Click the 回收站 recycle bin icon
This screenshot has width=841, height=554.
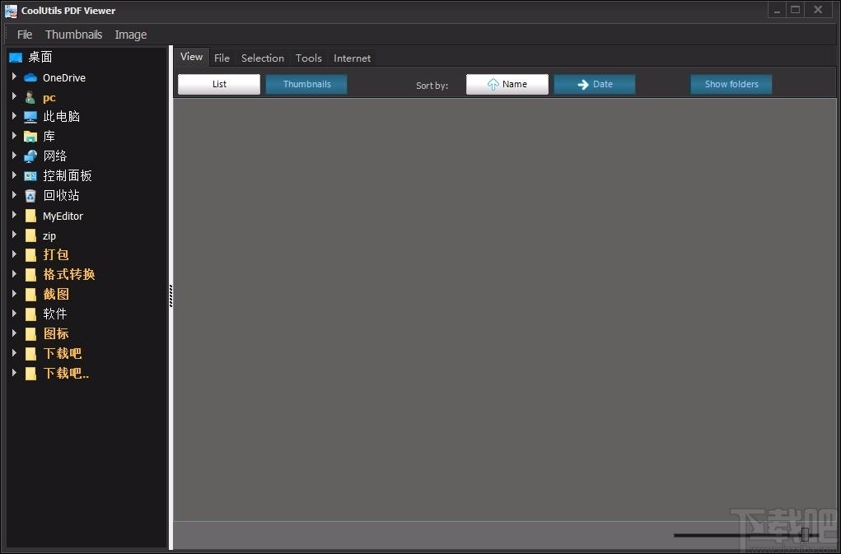(30, 196)
